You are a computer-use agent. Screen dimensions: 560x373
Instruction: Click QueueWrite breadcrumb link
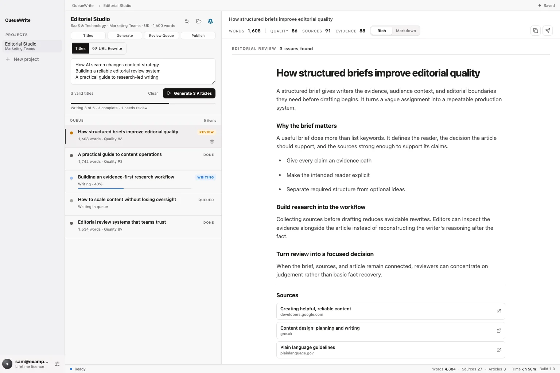coord(83,5)
